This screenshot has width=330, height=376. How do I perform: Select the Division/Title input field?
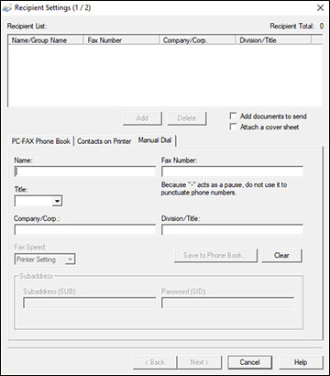point(232,229)
